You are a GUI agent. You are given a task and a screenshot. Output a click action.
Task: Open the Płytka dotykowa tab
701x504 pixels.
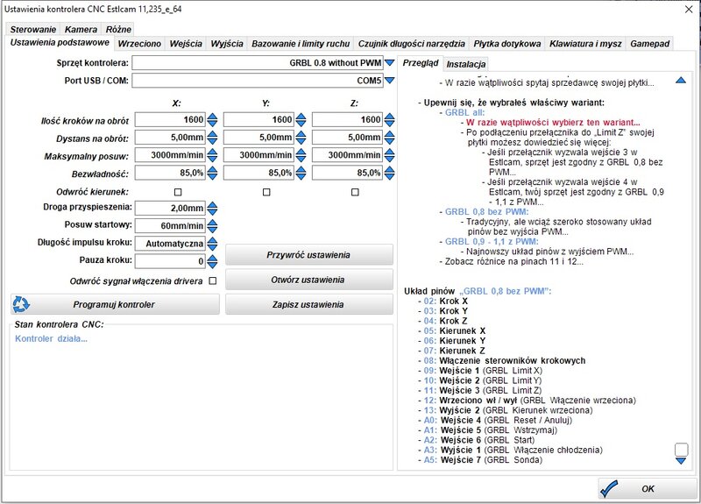pos(507,43)
